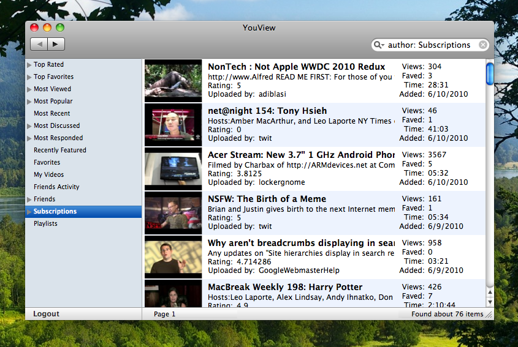Click the Found about 76 items status
The height and width of the screenshot is (347, 518).
pos(448,314)
